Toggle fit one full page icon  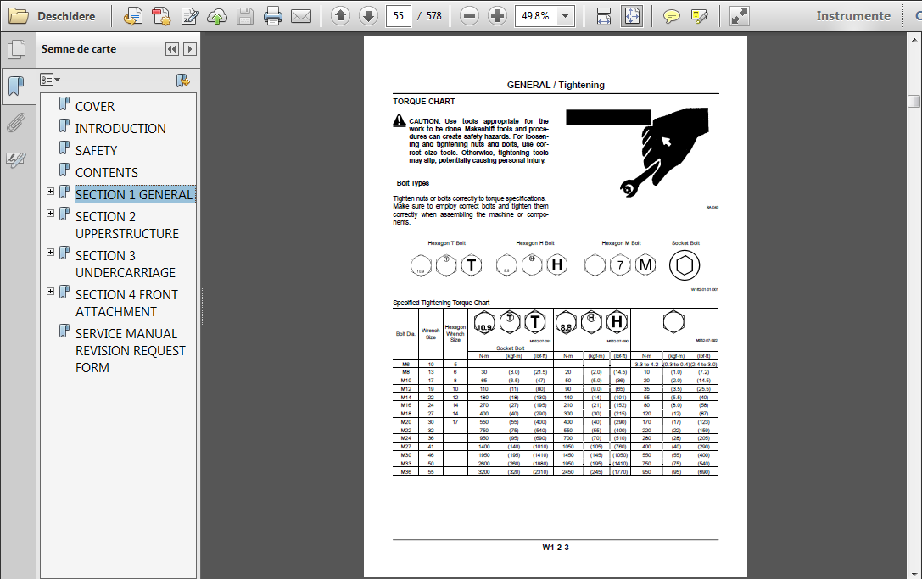[x=632, y=16]
